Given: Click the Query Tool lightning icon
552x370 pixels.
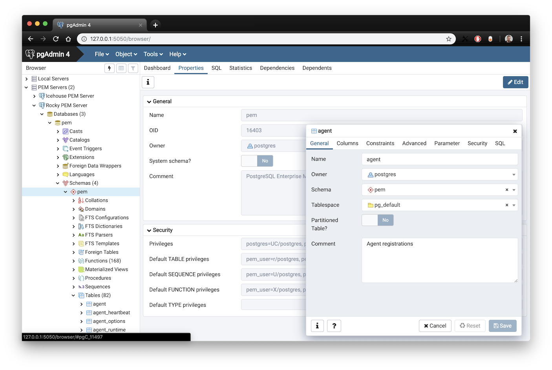Looking at the screenshot, I should point(110,68).
